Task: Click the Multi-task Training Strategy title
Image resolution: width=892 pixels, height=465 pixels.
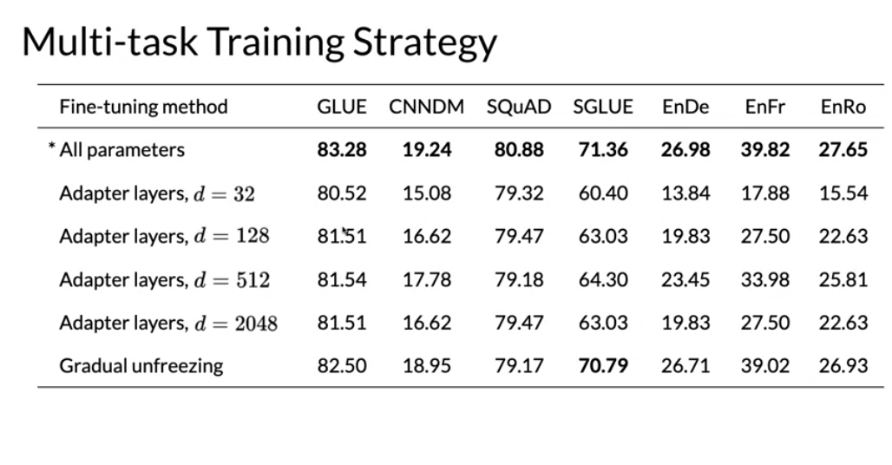Action: pyautogui.click(x=259, y=43)
